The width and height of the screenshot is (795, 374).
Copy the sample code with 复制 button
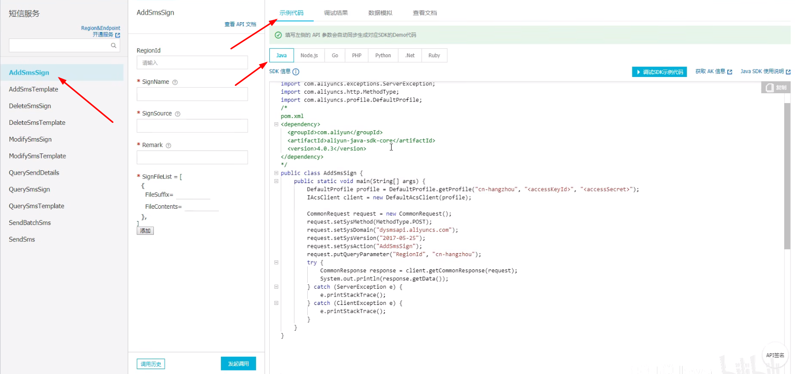[x=776, y=87]
